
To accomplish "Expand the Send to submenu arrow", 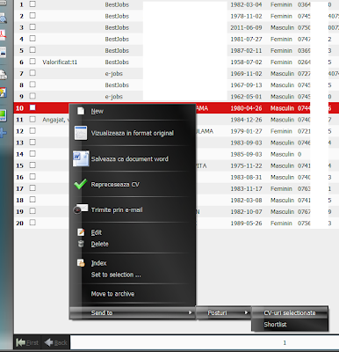I will pos(190,312).
